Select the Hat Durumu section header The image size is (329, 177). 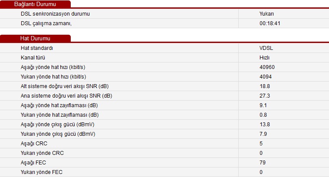click(35, 38)
